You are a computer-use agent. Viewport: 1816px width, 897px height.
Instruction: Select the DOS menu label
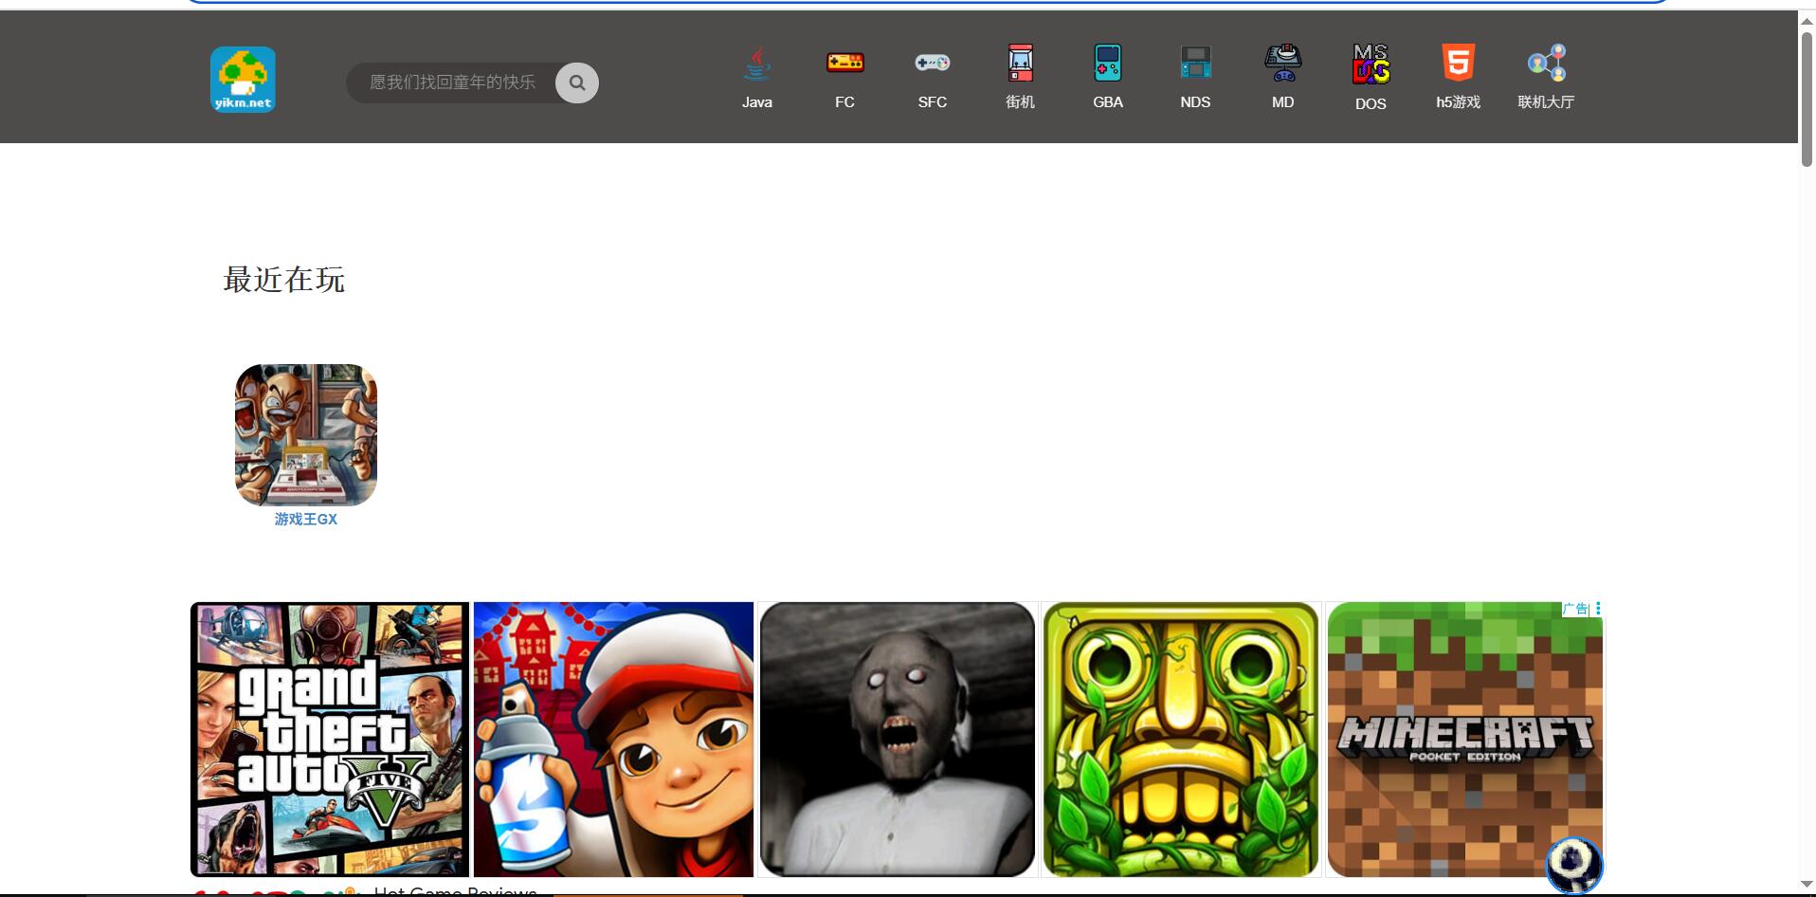(1371, 104)
